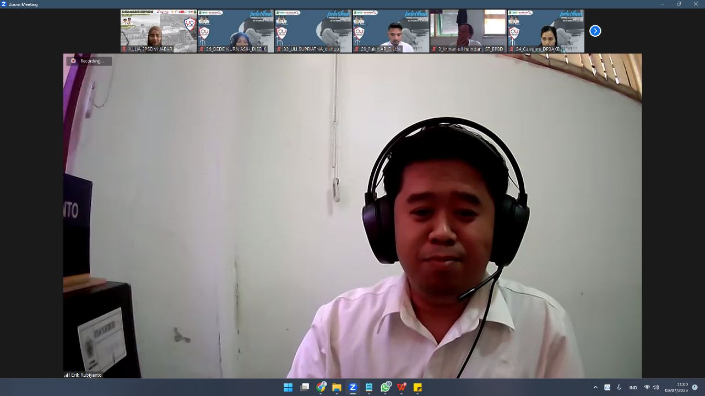
Task: Open Sticky Notes from the taskbar
Action: pyautogui.click(x=417, y=387)
